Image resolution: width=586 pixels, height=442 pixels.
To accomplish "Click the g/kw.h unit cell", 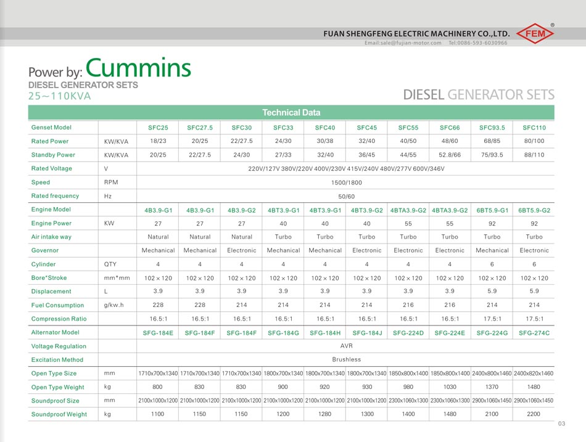I will pos(113,305).
